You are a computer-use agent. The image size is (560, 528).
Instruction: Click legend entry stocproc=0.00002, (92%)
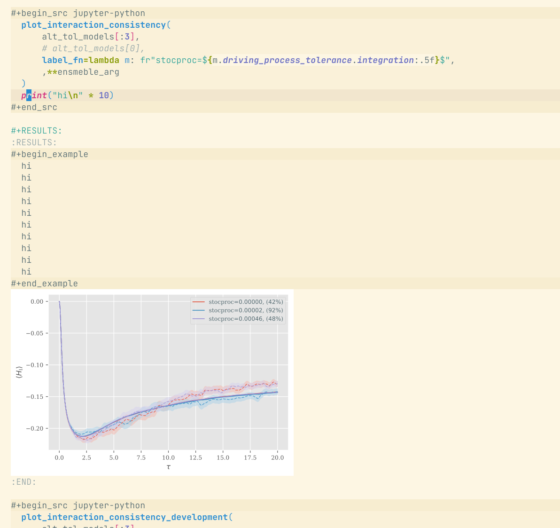(246, 311)
